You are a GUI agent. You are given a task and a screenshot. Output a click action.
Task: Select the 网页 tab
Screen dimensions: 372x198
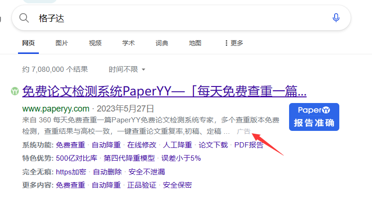28,43
